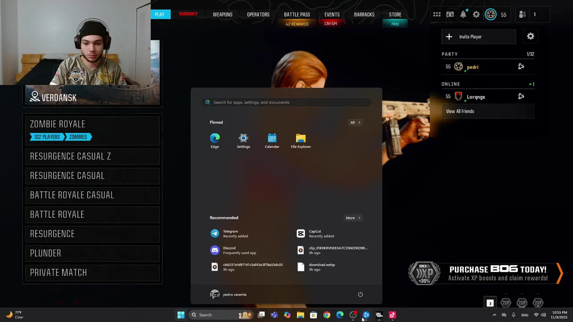Click the Windows Start button on taskbar
573x322 pixels.
click(181, 315)
